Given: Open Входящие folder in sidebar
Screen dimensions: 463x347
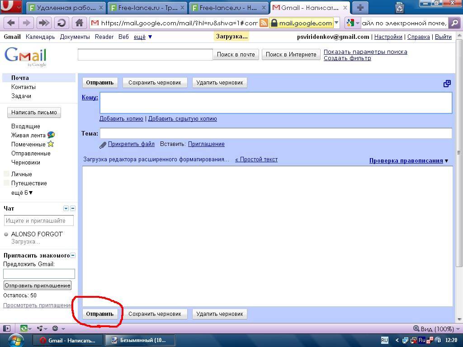Looking at the screenshot, I should pyautogui.click(x=25, y=126).
